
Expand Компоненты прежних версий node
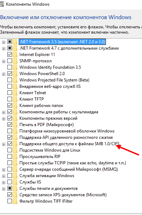click(4, 119)
